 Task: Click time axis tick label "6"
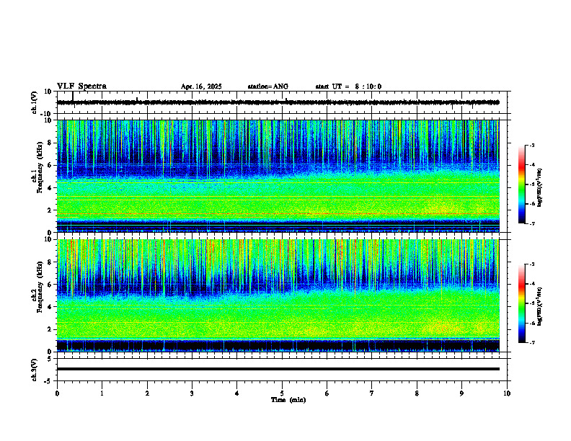click(327, 393)
